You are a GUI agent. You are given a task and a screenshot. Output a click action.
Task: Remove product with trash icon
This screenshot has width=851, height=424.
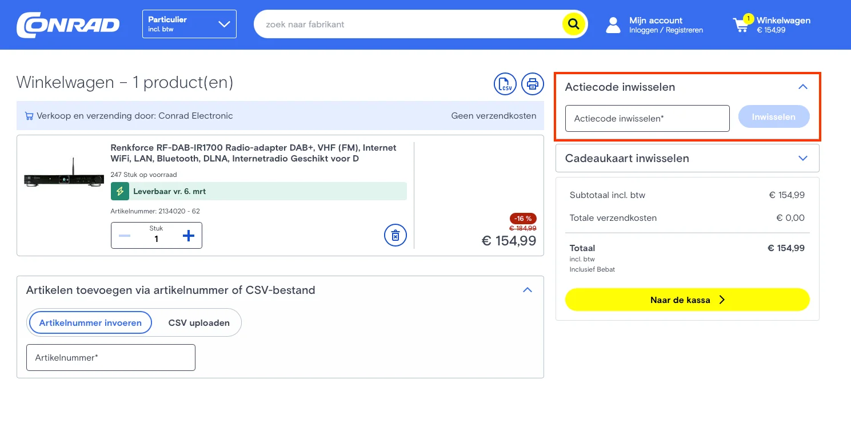[x=395, y=235]
